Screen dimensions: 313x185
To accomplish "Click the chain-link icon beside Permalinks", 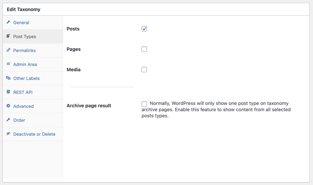I will (9, 50).
